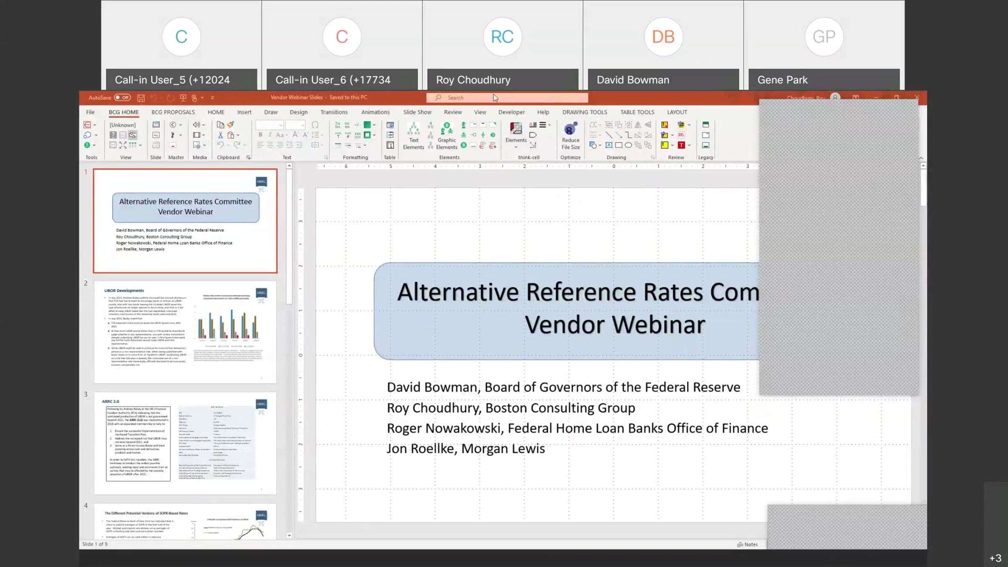Open the Review tab
Image resolution: width=1008 pixels, height=567 pixels.
click(453, 112)
